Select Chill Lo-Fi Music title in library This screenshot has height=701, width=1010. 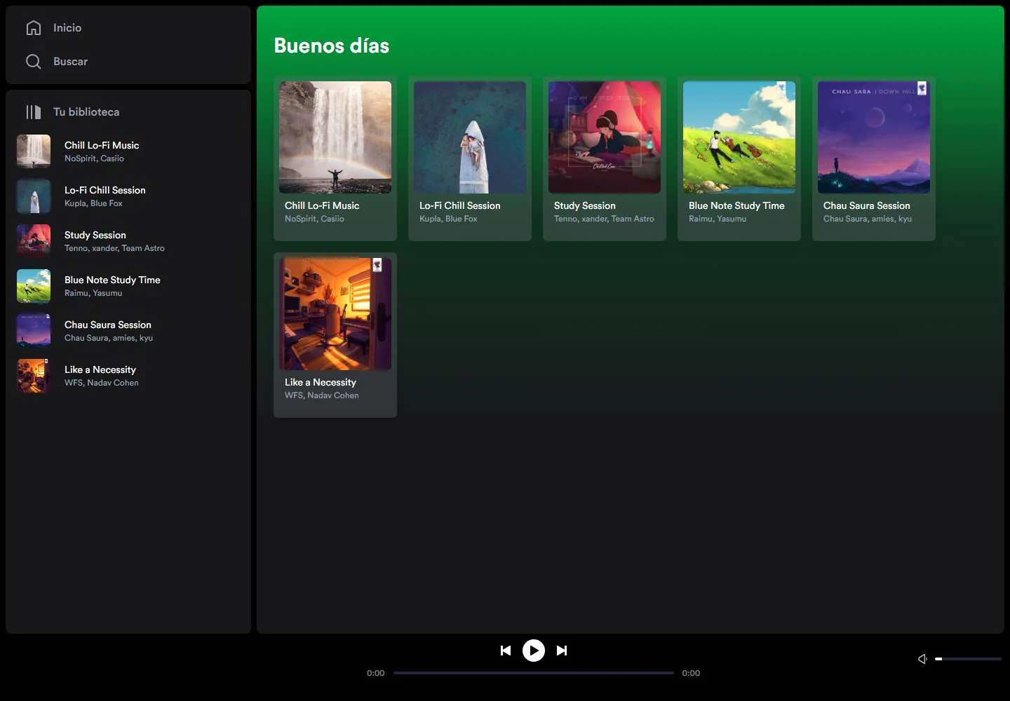click(x=102, y=145)
